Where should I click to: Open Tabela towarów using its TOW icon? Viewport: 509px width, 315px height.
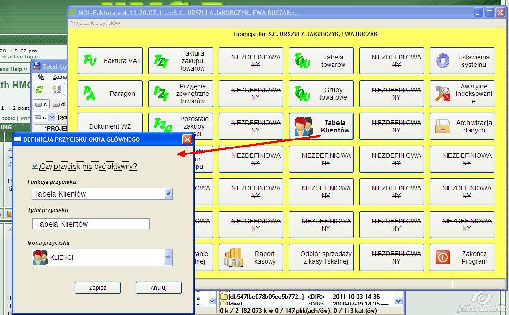302,60
